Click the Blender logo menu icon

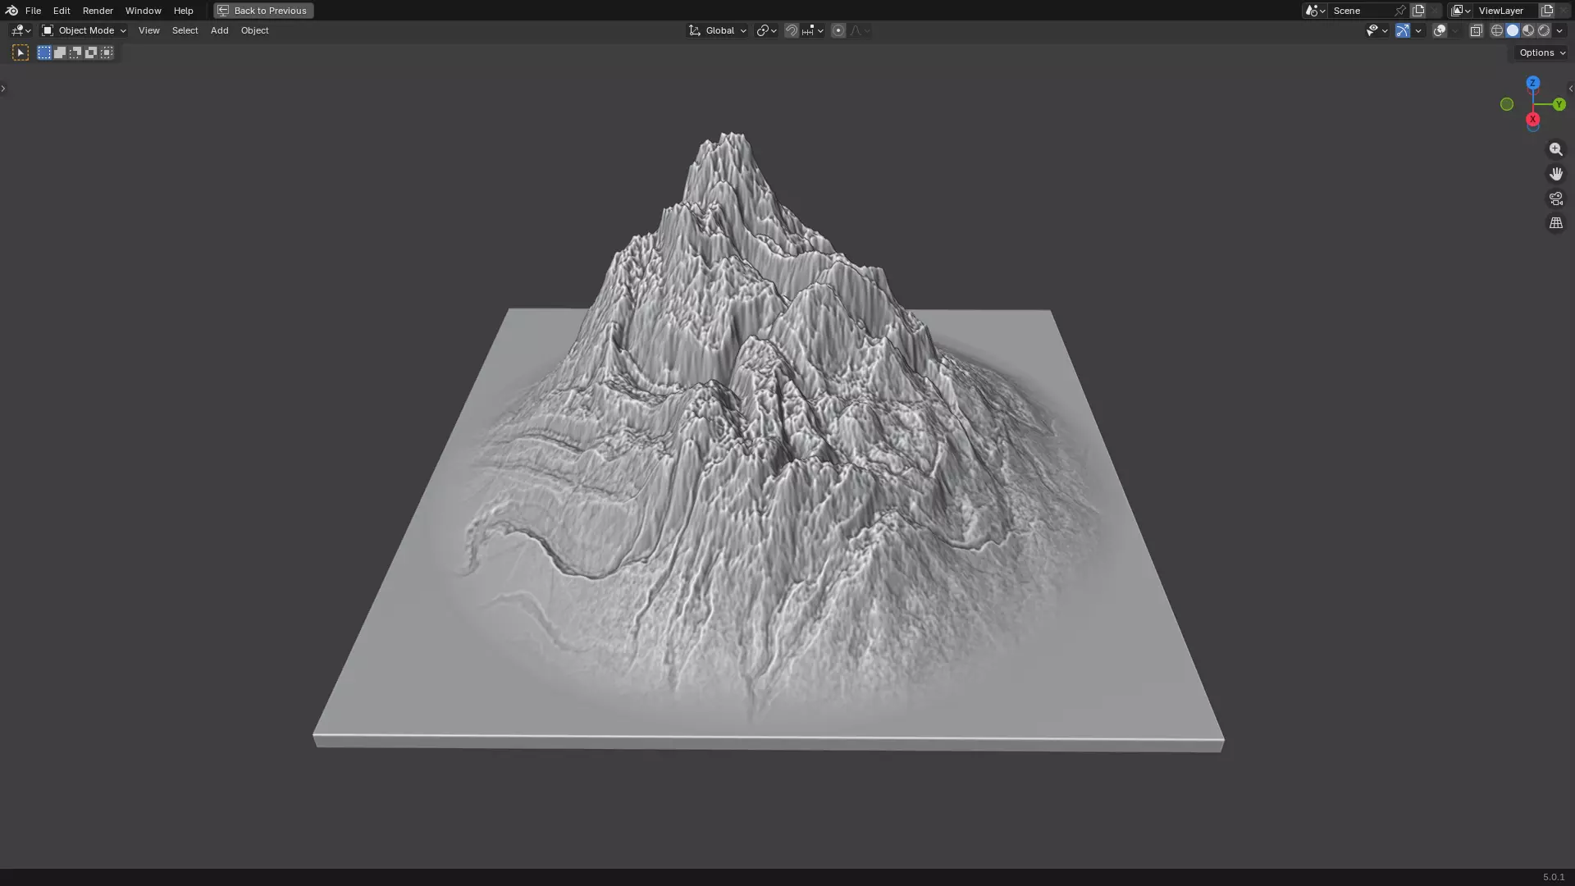coord(11,11)
